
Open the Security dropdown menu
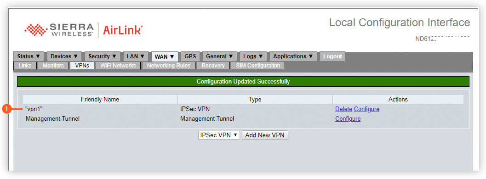tap(102, 56)
